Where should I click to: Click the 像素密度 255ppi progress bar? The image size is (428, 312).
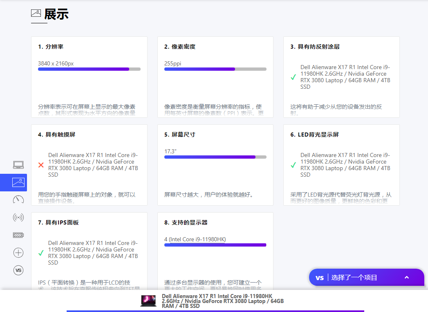click(215, 69)
